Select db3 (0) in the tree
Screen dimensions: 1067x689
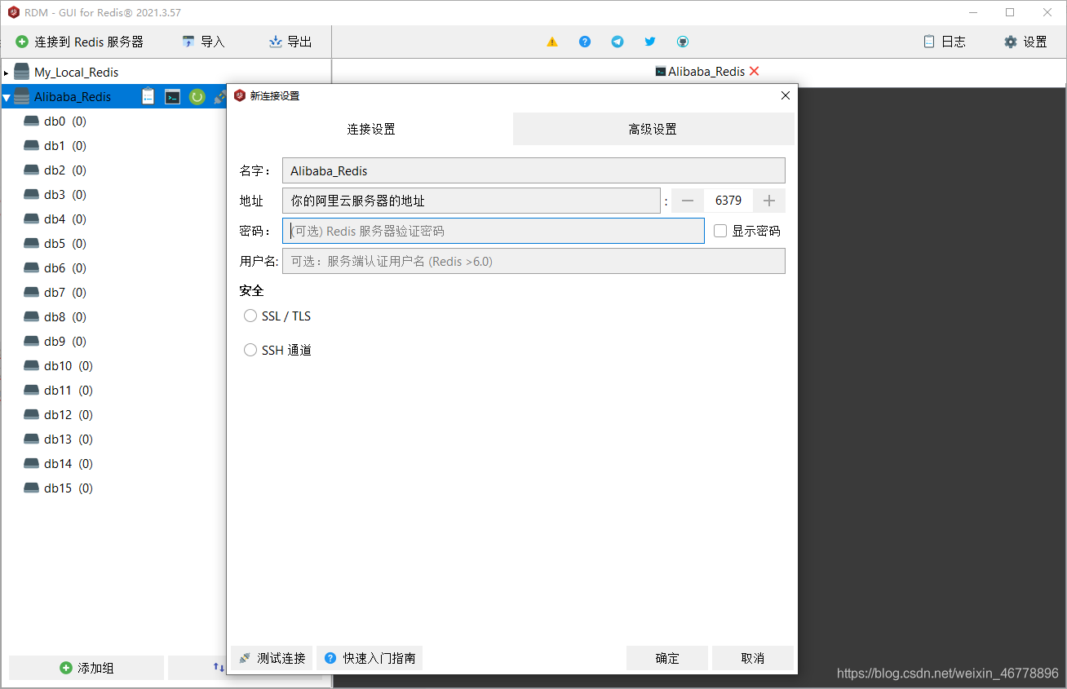point(65,195)
